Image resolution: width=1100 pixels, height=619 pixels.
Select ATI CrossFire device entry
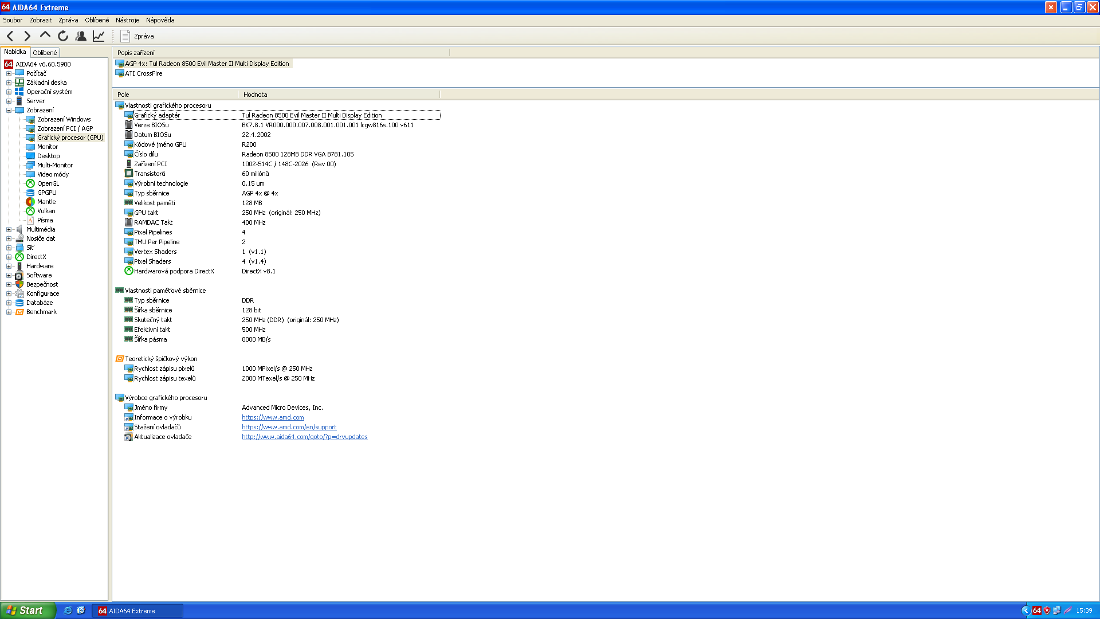click(143, 73)
